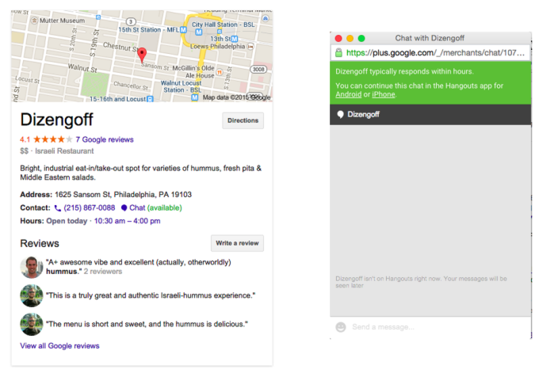
Task: Click the chat bubble icon beside Dizengoff header
Action: pyautogui.click(x=341, y=114)
